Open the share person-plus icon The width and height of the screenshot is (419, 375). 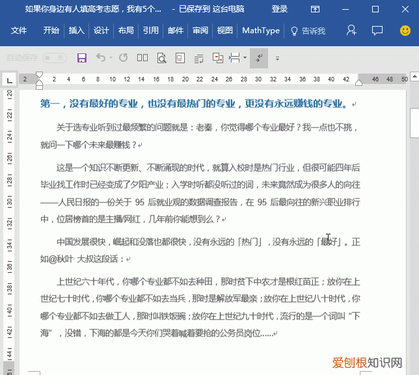[x=351, y=30]
